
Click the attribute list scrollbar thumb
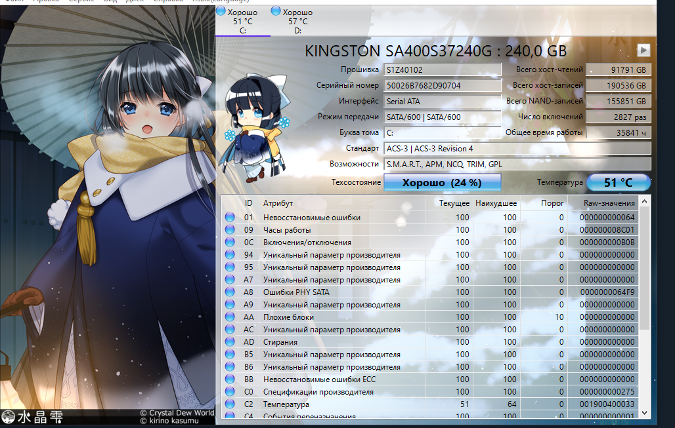pyautogui.click(x=644, y=269)
